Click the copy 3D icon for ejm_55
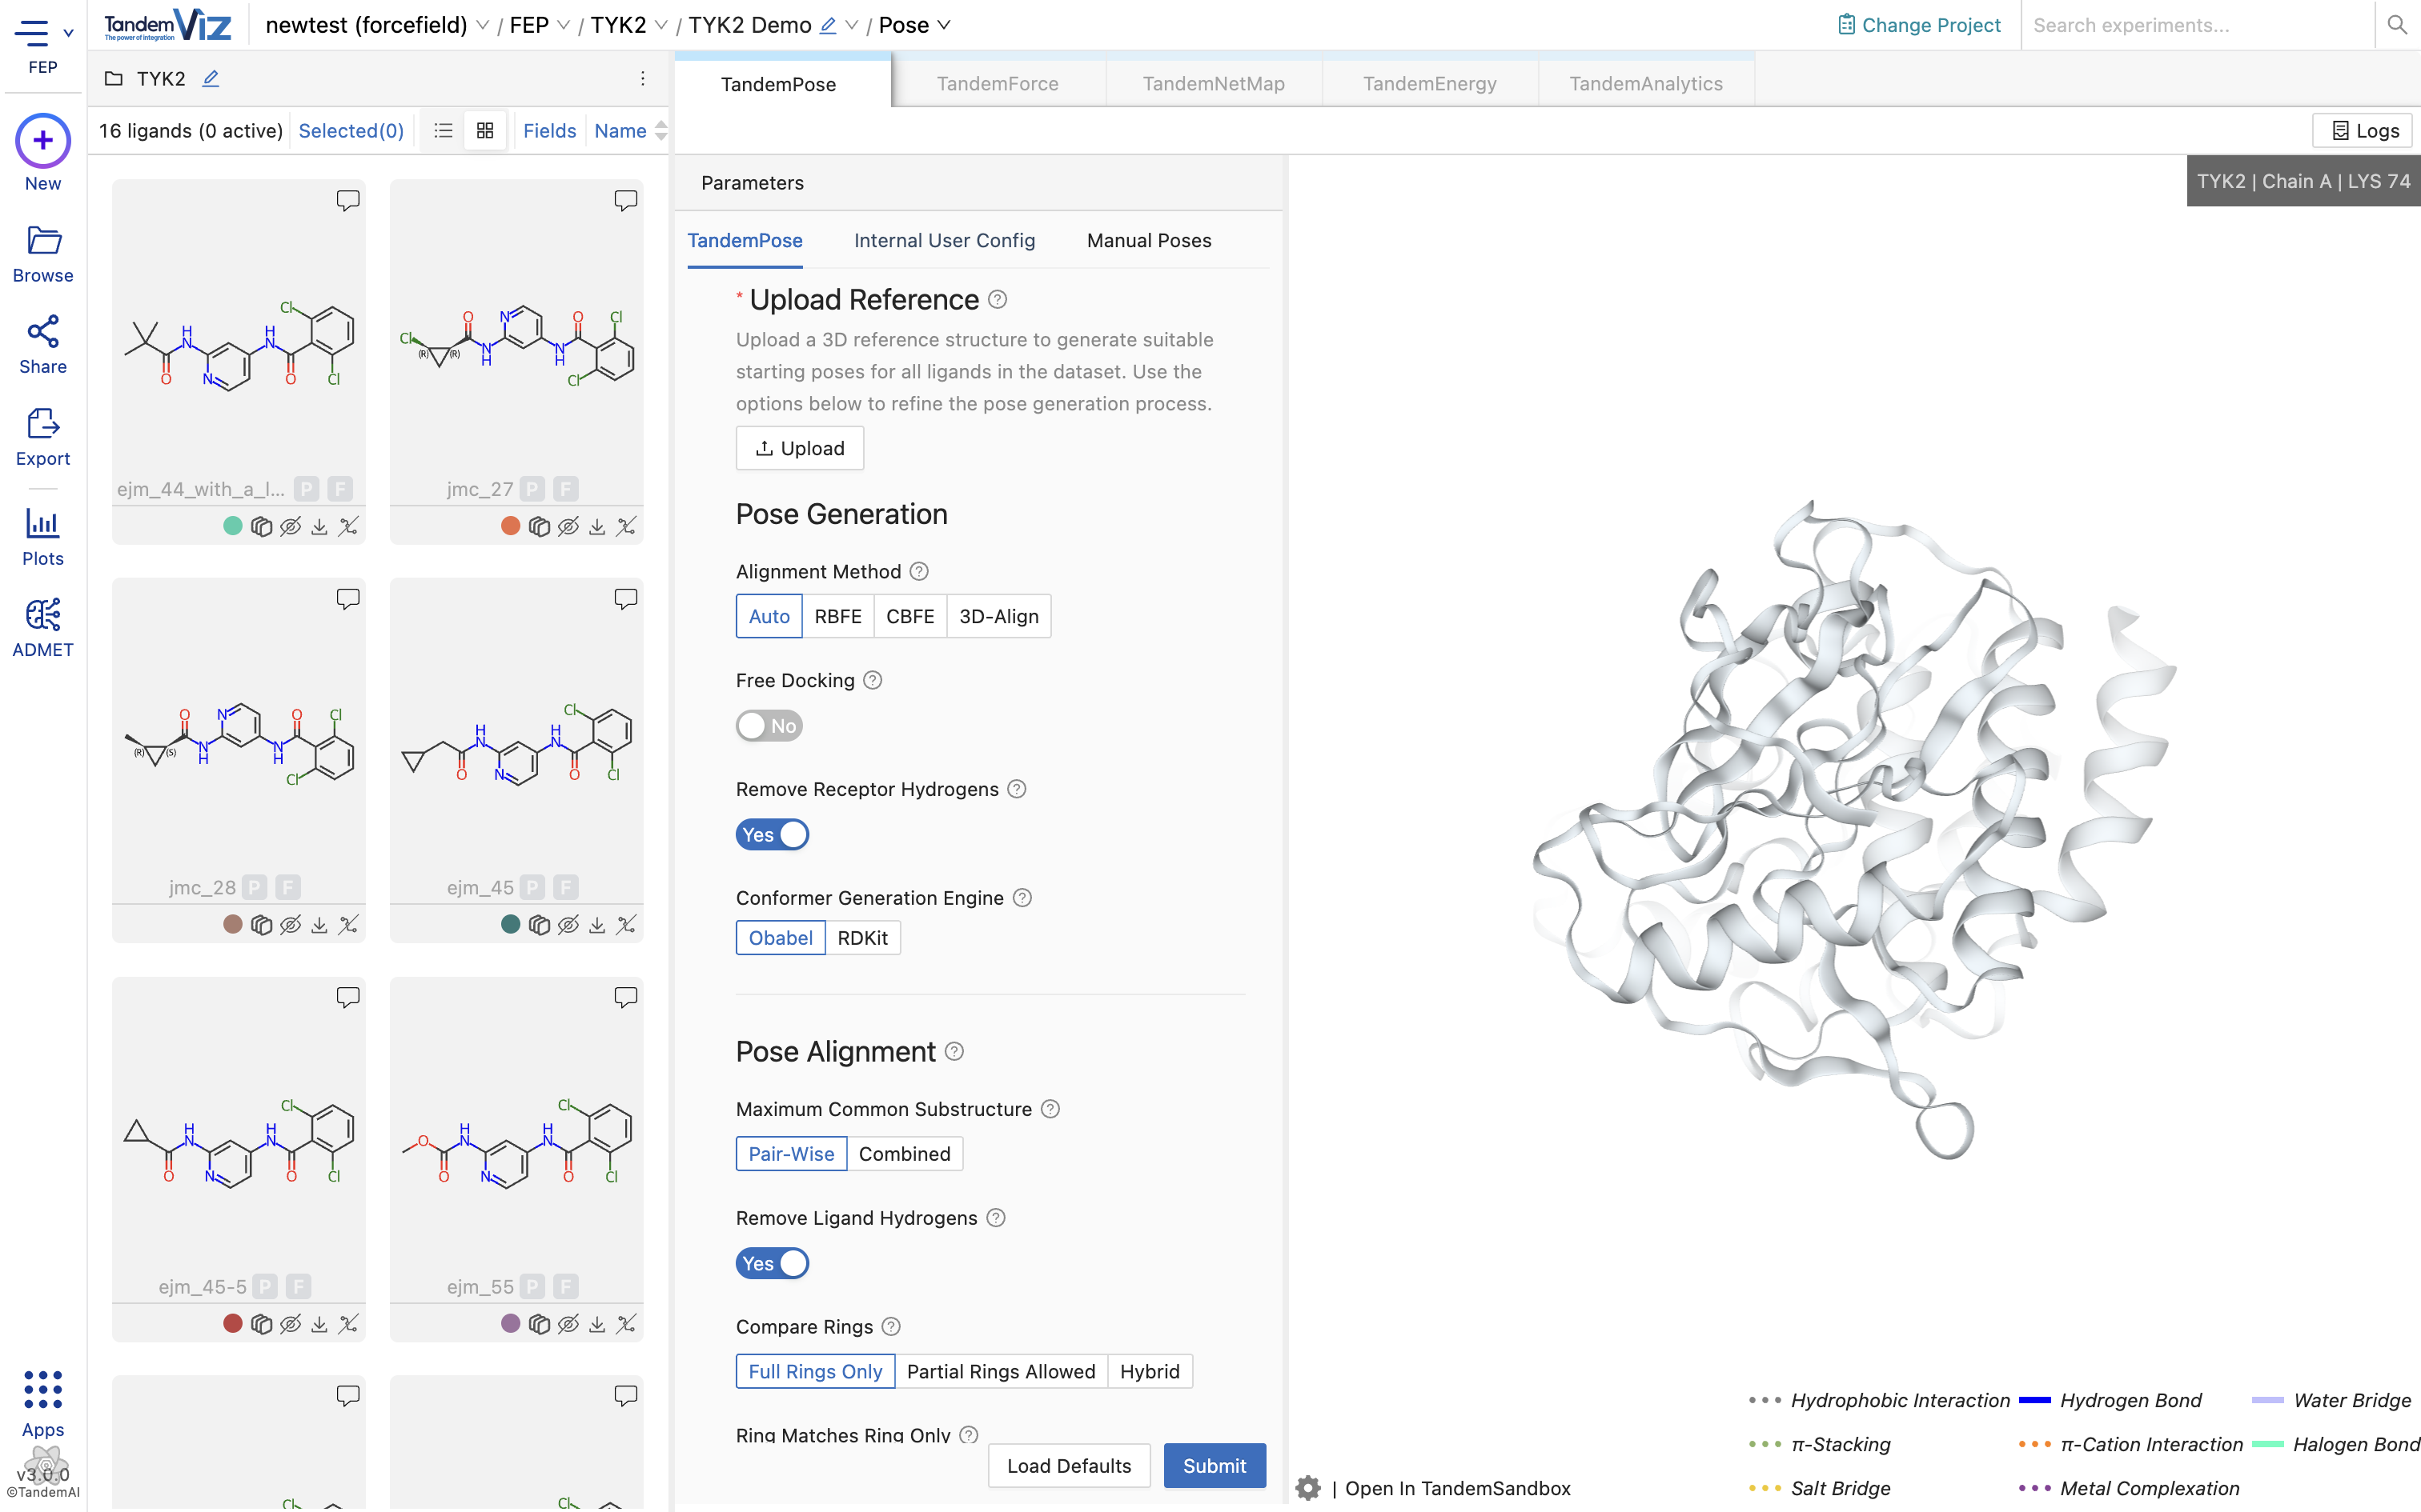2421x1512 pixels. pos(540,1324)
